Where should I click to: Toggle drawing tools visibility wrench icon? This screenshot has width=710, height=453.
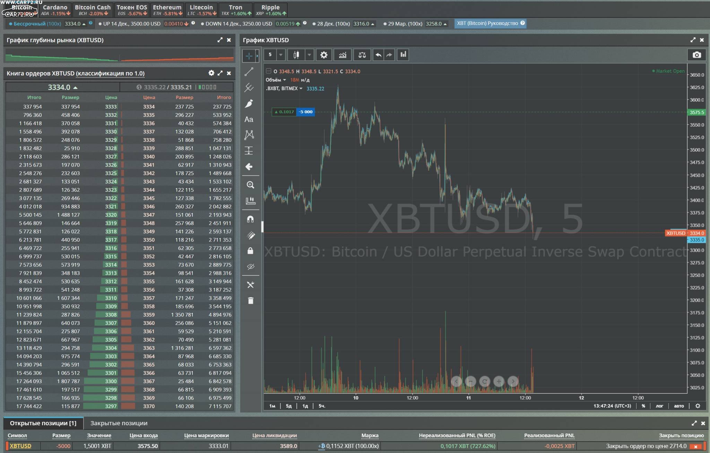[250, 285]
